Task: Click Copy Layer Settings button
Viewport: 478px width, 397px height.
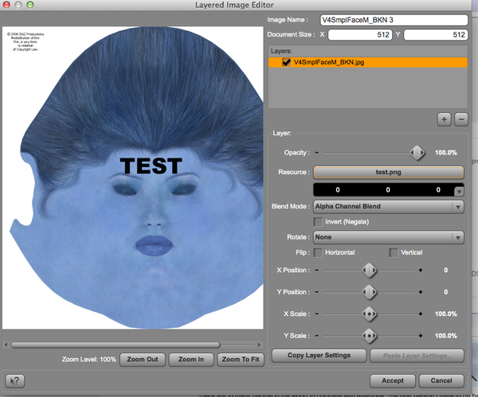Action: coord(319,356)
